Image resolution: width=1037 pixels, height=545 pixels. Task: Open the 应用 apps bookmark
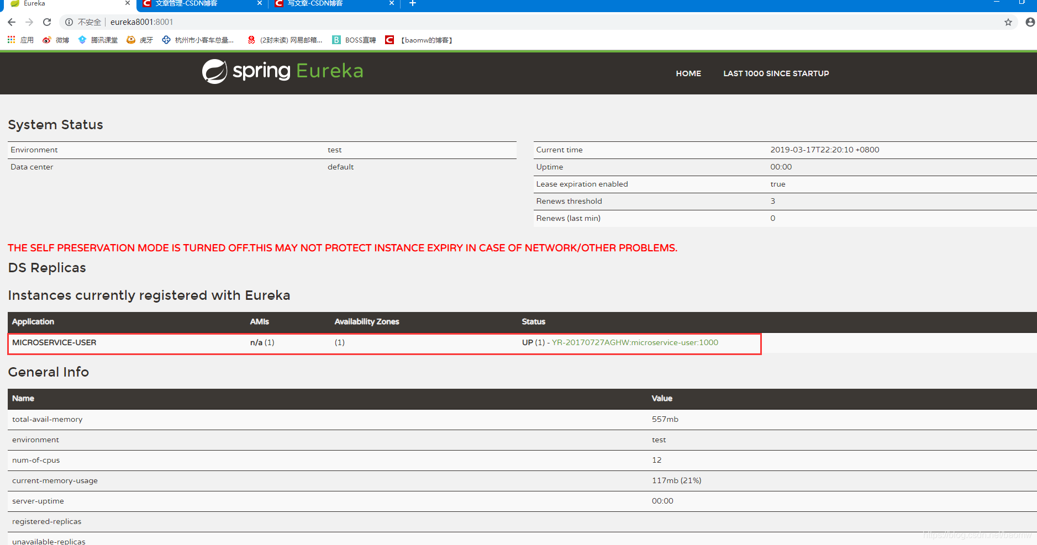click(x=20, y=40)
